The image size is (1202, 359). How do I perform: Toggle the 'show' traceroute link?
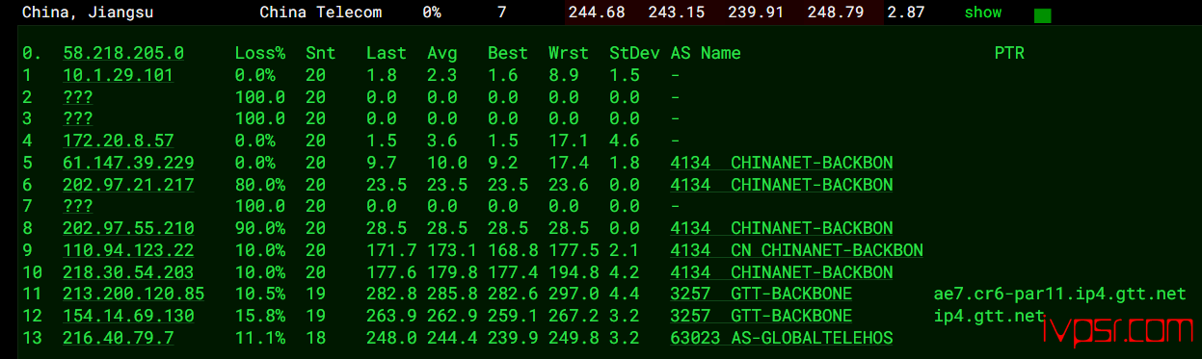click(x=982, y=13)
